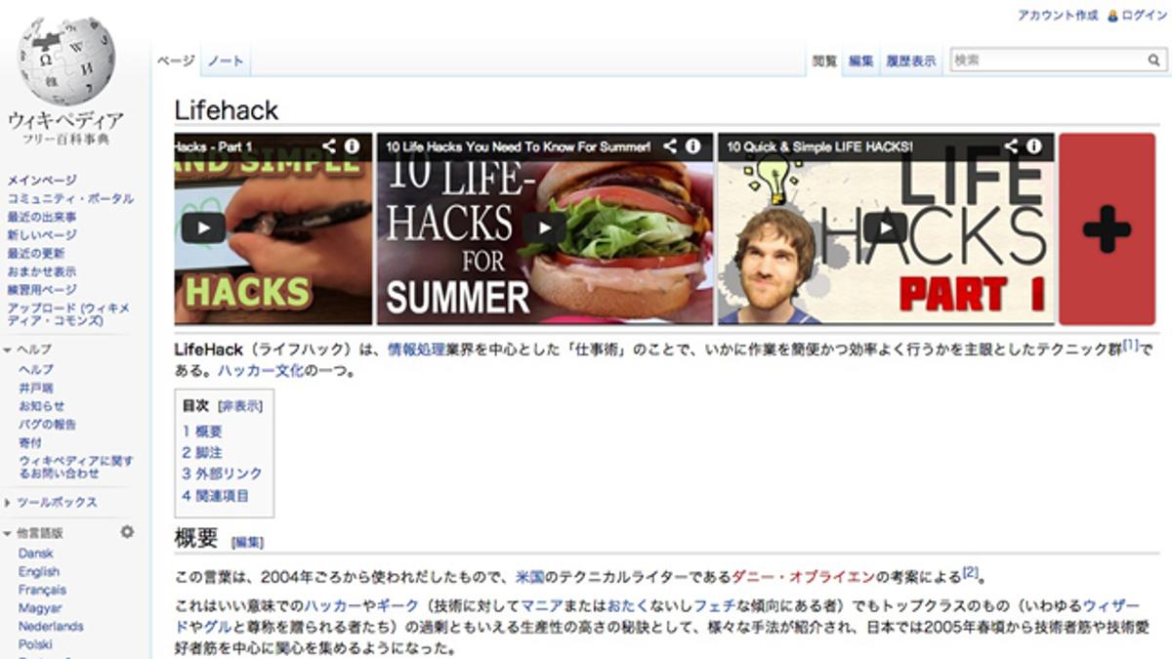
Task: Click the red plus tile for more videos
Action: (x=1107, y=228)
